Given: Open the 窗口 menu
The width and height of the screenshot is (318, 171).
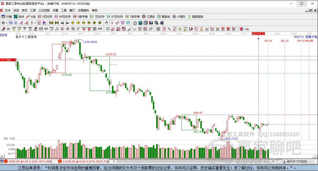Looking at the screenshot, I should point(72,10).
